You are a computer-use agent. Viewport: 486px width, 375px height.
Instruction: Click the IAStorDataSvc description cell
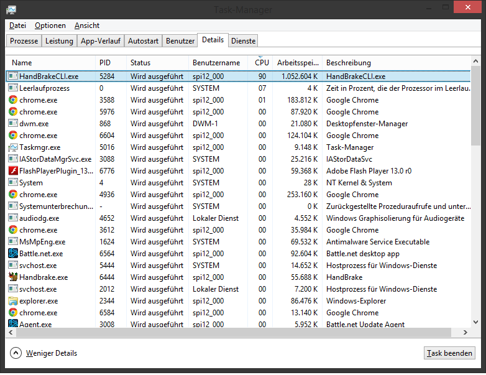(x=349, y=159)
